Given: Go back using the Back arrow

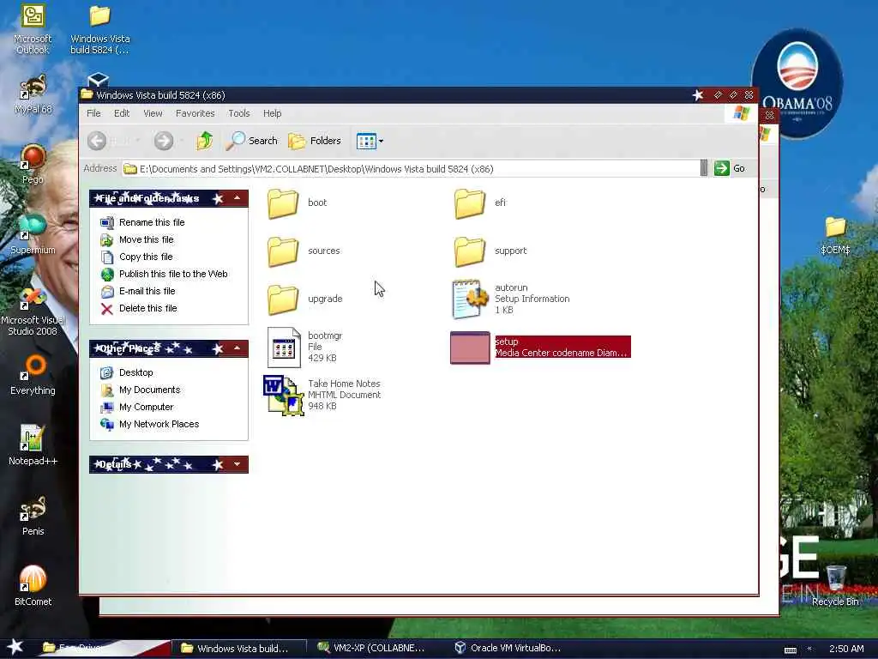Looking at the screenshot, I should 97,141.
